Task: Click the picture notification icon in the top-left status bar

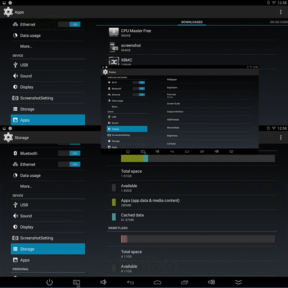Action: point(4,3)
